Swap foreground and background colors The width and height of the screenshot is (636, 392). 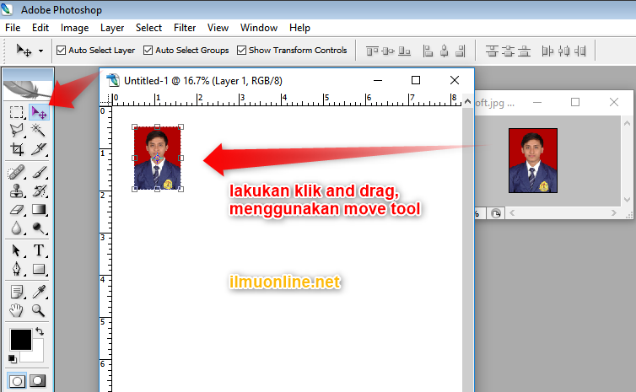[40, 332]
